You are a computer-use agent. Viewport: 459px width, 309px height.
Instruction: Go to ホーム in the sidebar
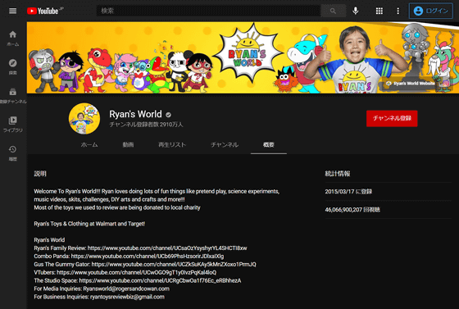12,38
